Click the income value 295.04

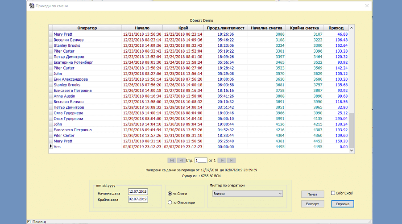341,119
